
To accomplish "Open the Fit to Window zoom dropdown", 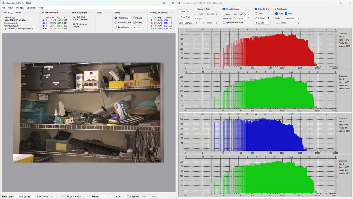I will coord(75,196).
